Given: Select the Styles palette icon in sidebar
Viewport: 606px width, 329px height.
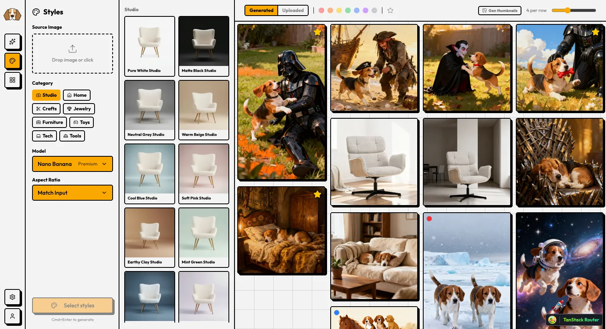Looking at the screenshot, I should 12,61.
